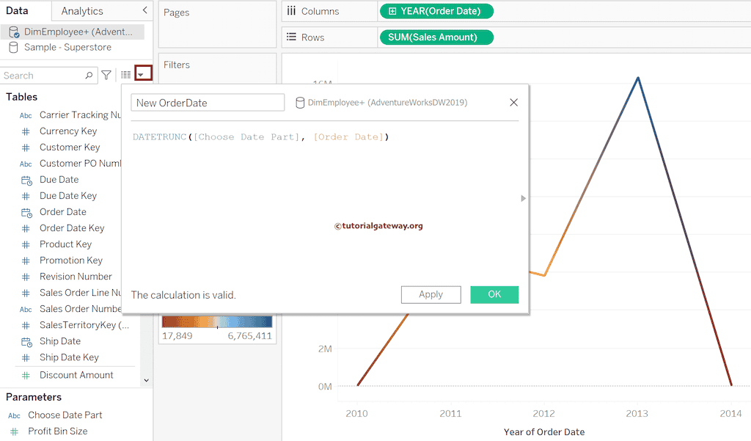This screenshot has height=441, width=751.
Task: Open the highlighted dropdown arrow near Search
Action: [x=142, y=74]
